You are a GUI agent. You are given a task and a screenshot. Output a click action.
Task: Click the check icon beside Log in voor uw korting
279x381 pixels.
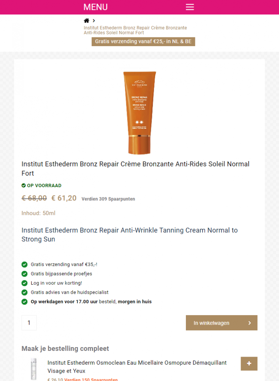24,283
